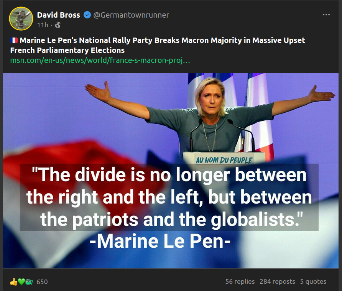The image size is (342, 291).
Task: Show the 56 replies
Action: [240, 282]
